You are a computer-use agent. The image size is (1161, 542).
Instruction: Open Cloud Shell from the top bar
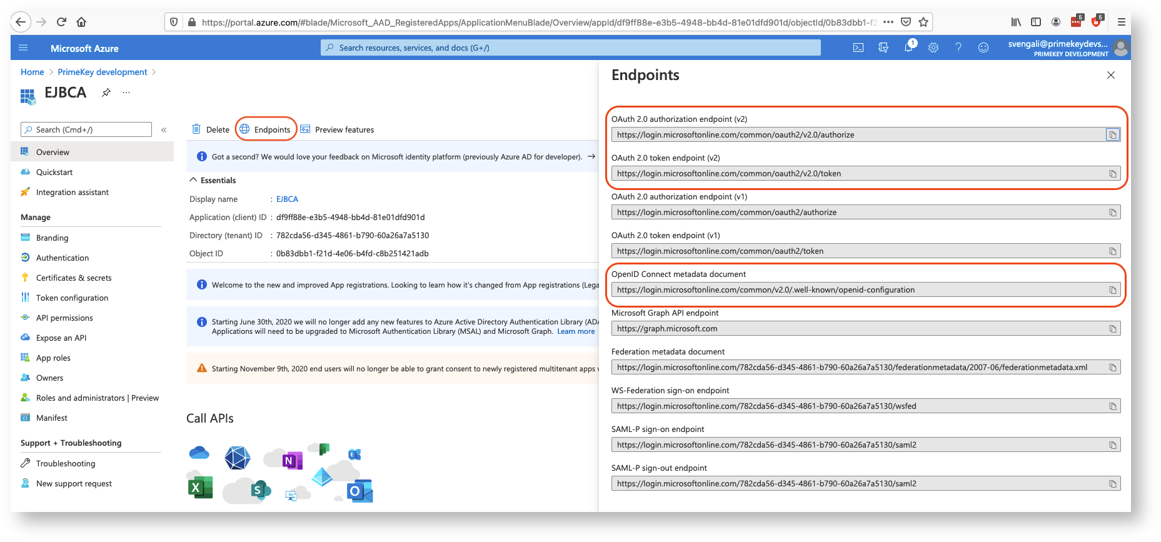858,48
